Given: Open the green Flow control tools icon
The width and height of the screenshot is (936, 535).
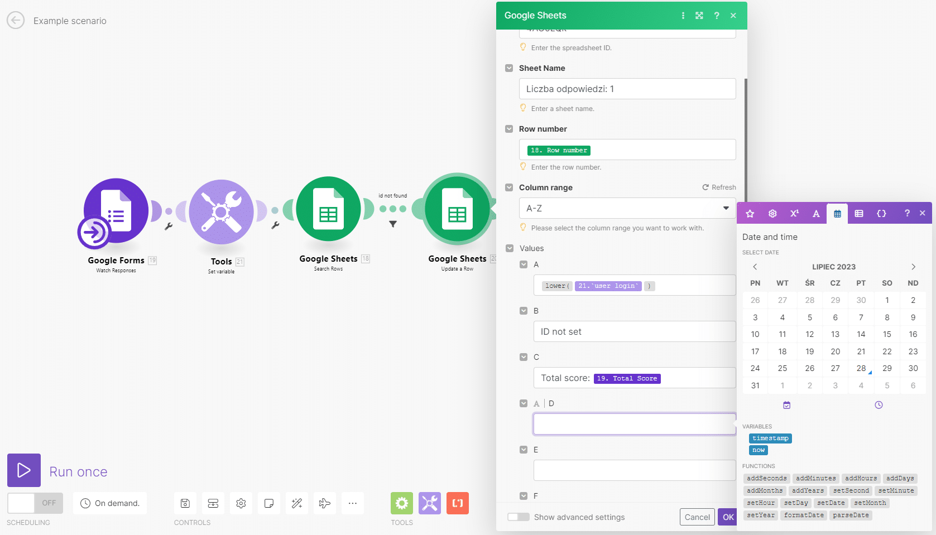Looking at the screenshot, I should pyautogui.click(x=402, y=503).
